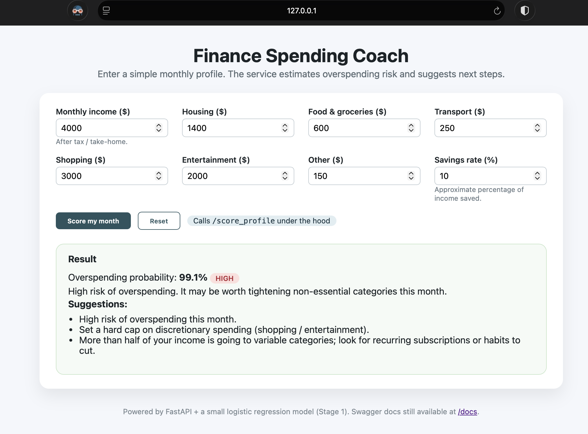Click inside the Other spending field
The image size is (588, 434).
click(349, 176)
